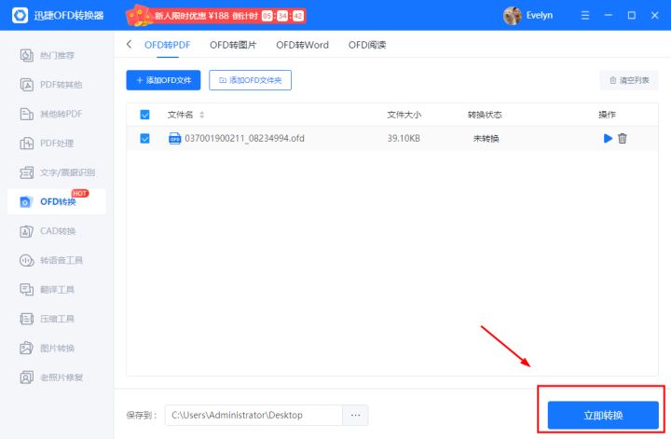The width and height of the screenshot is (671, 439).
Task: Minimize the converter window
Action: (x=608, y=16)
